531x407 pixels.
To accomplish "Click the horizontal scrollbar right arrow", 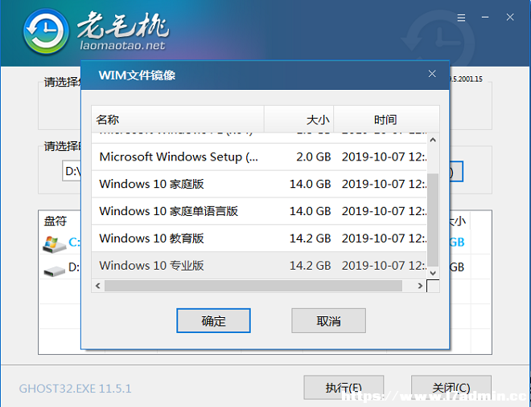I will [420, 286].
